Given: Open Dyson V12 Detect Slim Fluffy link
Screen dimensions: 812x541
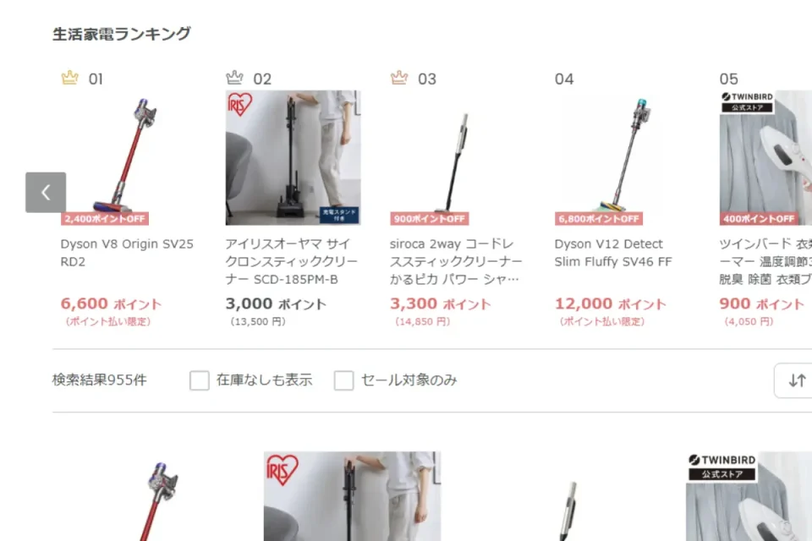Looking at the screenshot, I should [x=613, y=253].
